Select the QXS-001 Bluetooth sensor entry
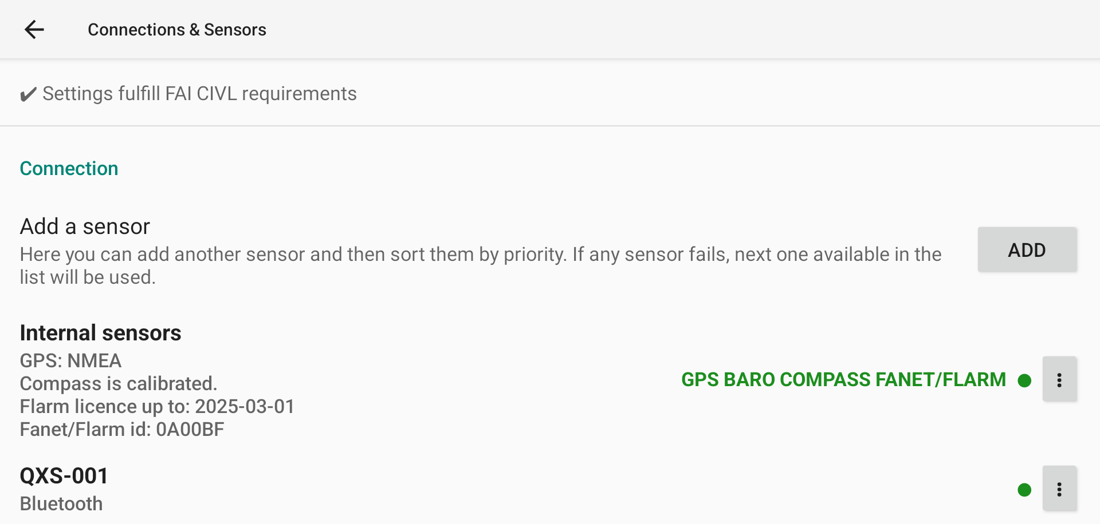 (64, 476)
